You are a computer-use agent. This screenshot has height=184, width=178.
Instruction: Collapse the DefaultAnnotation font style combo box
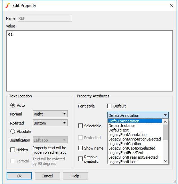[138, 115]
